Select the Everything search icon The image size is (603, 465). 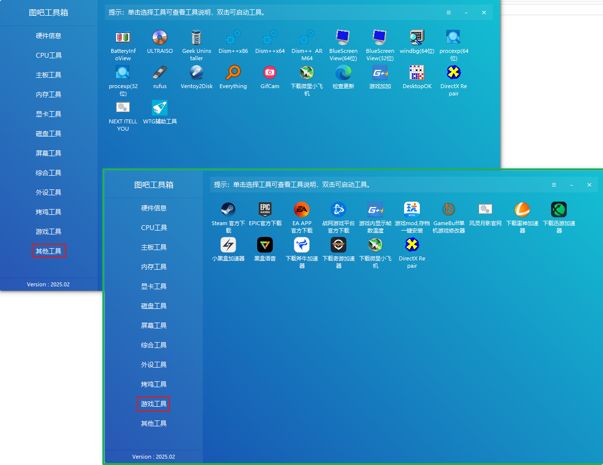coord(233,72)
